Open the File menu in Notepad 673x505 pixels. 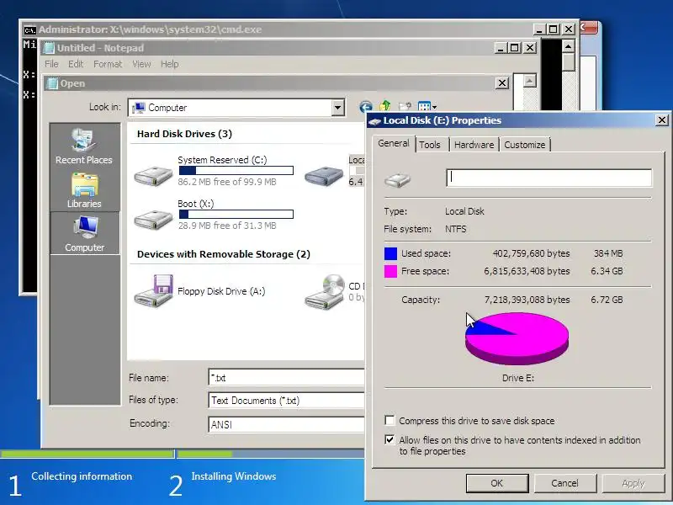click(51, 64)
